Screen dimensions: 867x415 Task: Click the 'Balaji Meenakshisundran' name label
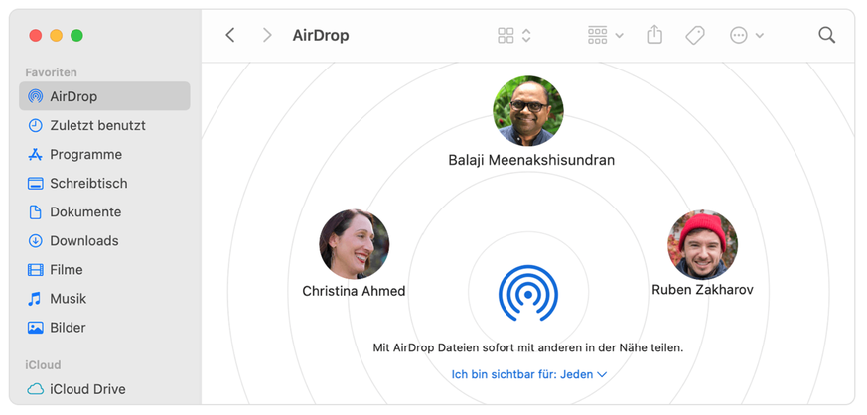pos(531,160)
